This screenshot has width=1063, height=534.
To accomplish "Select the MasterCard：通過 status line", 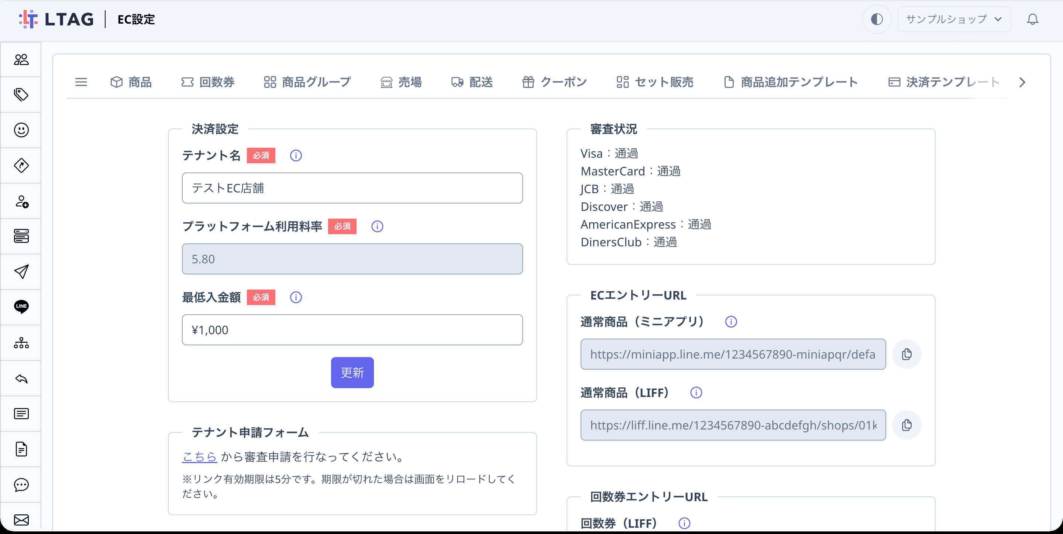I will coord(630,171).
